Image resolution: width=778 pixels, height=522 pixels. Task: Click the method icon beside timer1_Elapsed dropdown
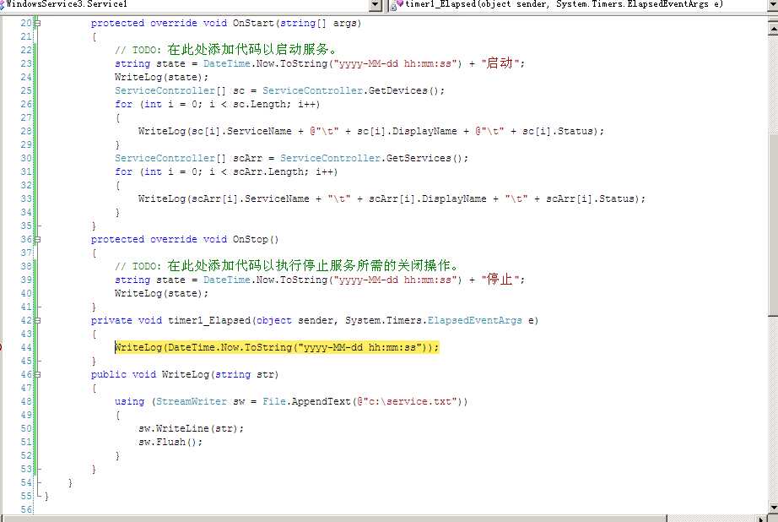click(397, 5)
